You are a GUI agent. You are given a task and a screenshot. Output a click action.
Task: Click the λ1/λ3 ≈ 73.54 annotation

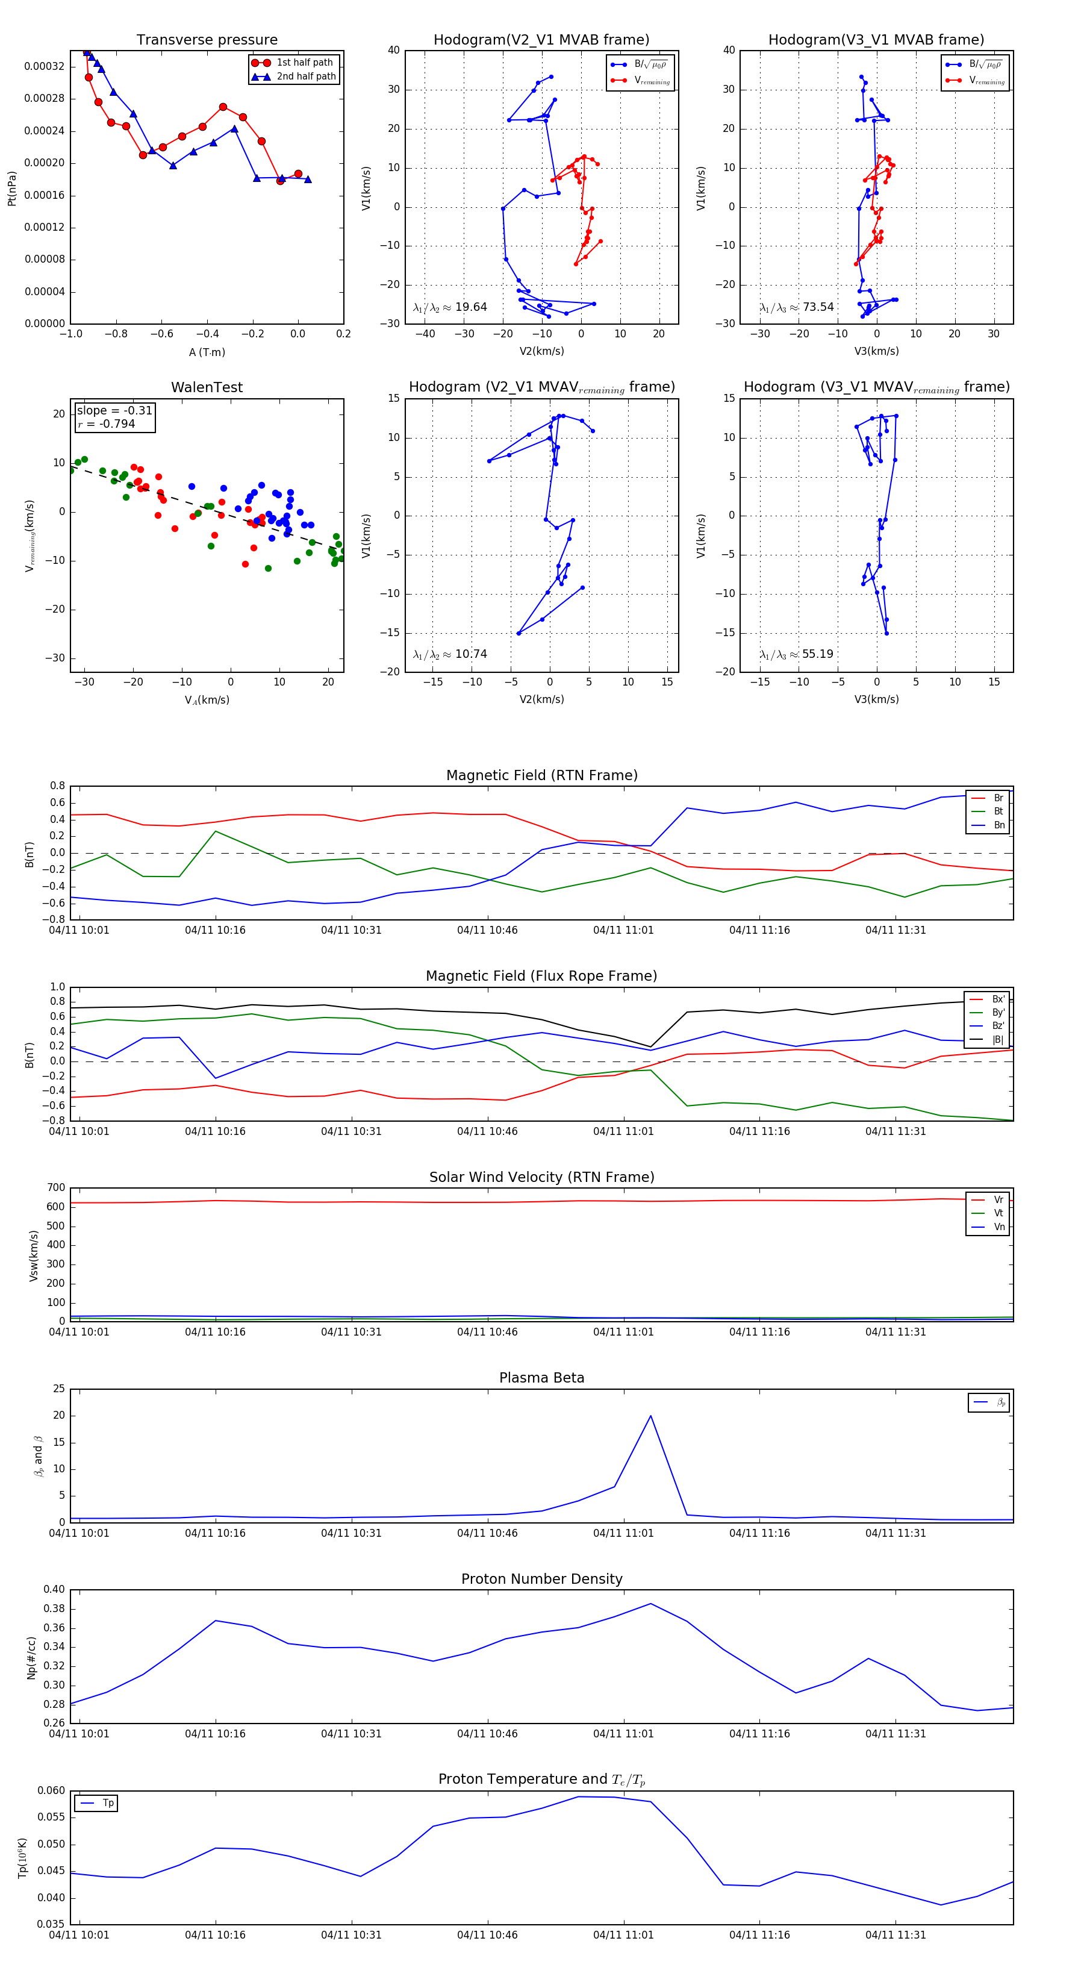tap(796, 307)
